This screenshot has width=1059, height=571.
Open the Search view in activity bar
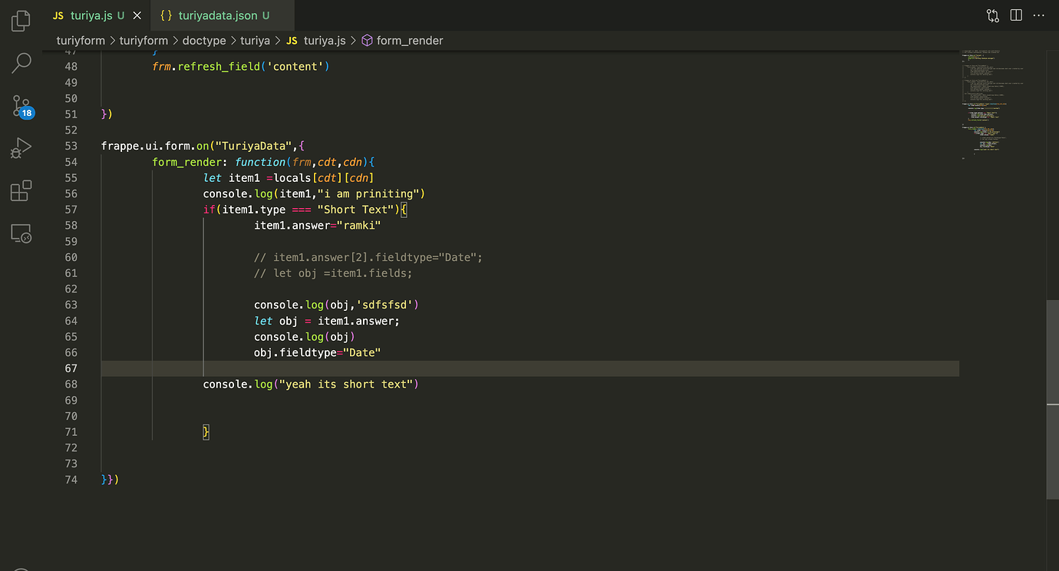coord(21,63)
